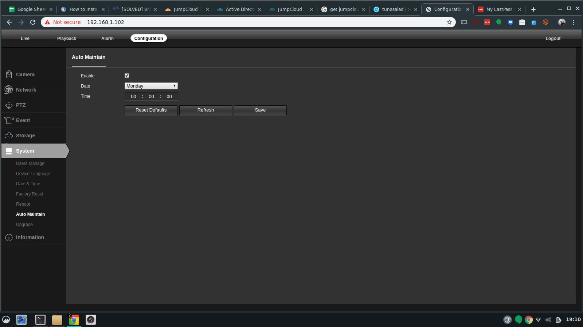
Task: Click the Camera icon in sidebar
Action: (9, 74)
